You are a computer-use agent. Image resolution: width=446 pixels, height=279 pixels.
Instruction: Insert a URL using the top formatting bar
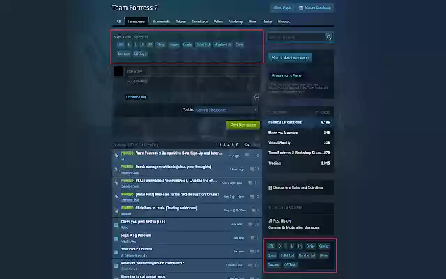pyautogui.click(x=121, y=45)
